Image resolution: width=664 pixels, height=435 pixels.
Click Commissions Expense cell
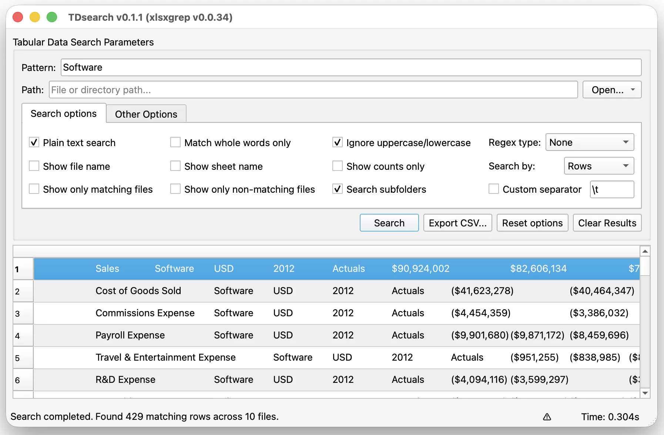point(145,313)
